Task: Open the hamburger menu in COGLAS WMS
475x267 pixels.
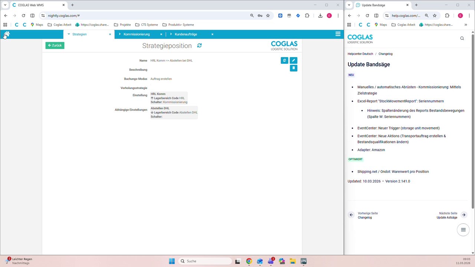Action: click(x=338, y=34)
